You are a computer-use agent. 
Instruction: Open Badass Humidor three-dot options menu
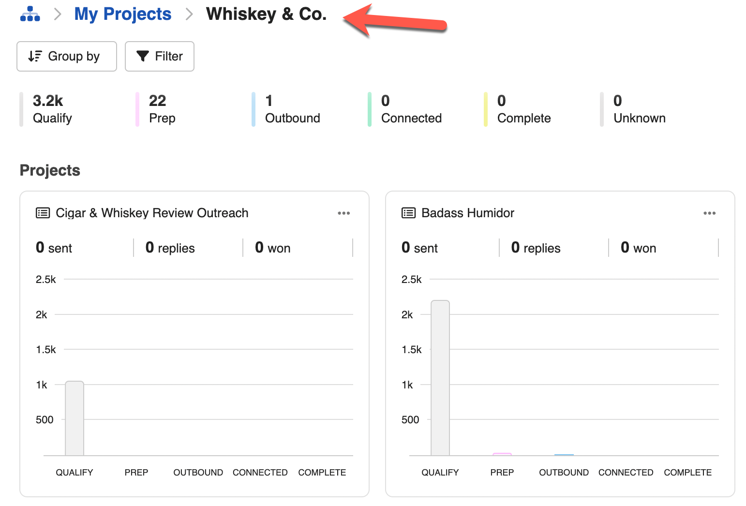[x=709, y=213]
